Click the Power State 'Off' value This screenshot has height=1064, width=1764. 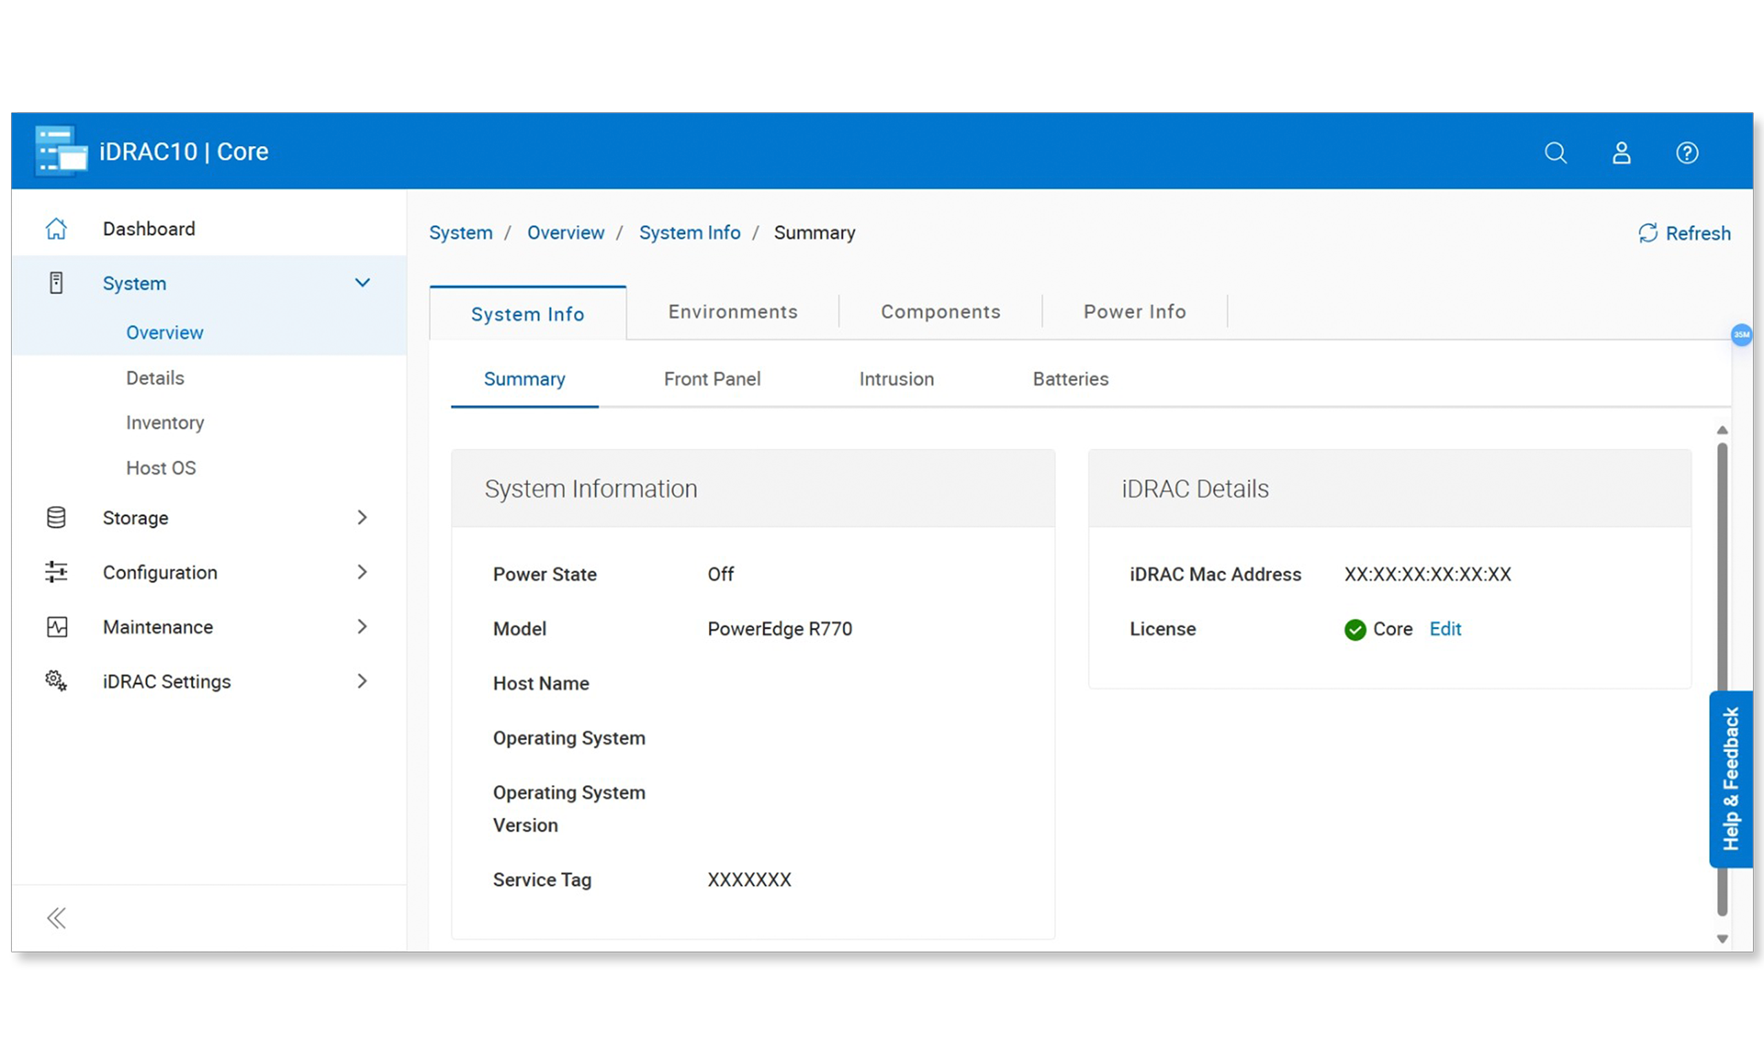pos(720,574)
